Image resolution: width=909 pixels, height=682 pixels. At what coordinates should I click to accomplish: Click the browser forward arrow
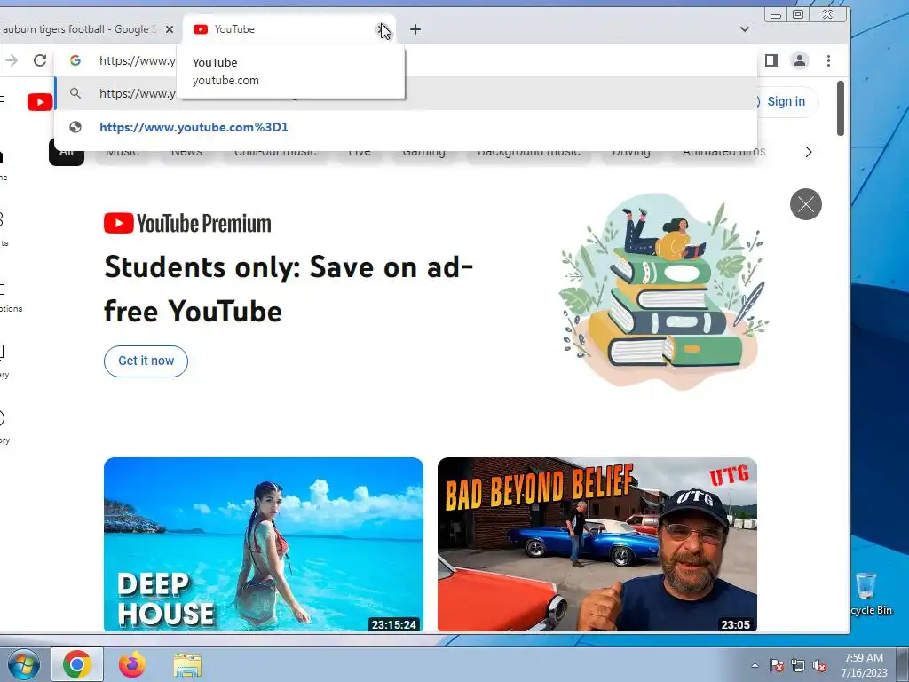click(x=12, y=60)
